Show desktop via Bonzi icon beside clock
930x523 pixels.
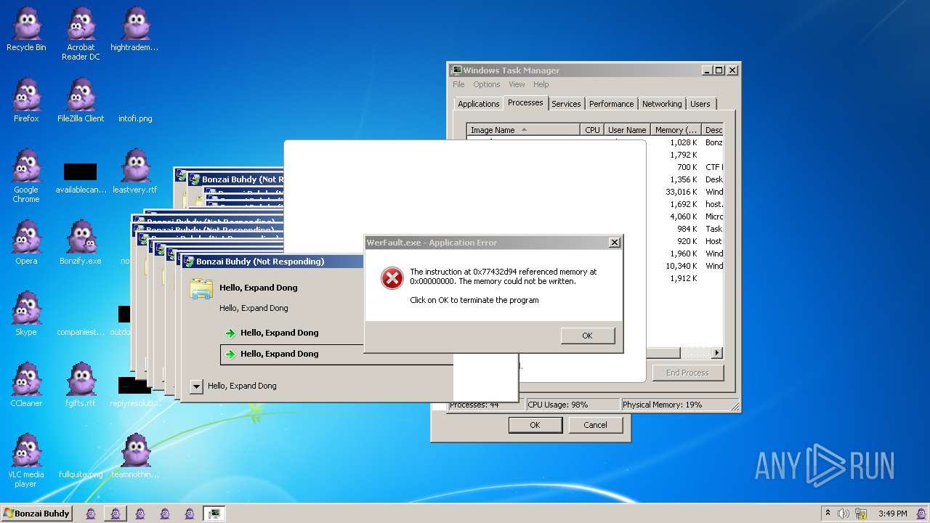(921, 514)
